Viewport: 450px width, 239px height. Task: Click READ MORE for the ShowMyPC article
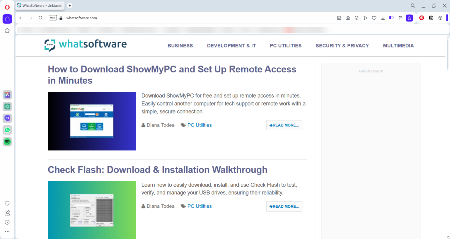(x=284, y=125)
